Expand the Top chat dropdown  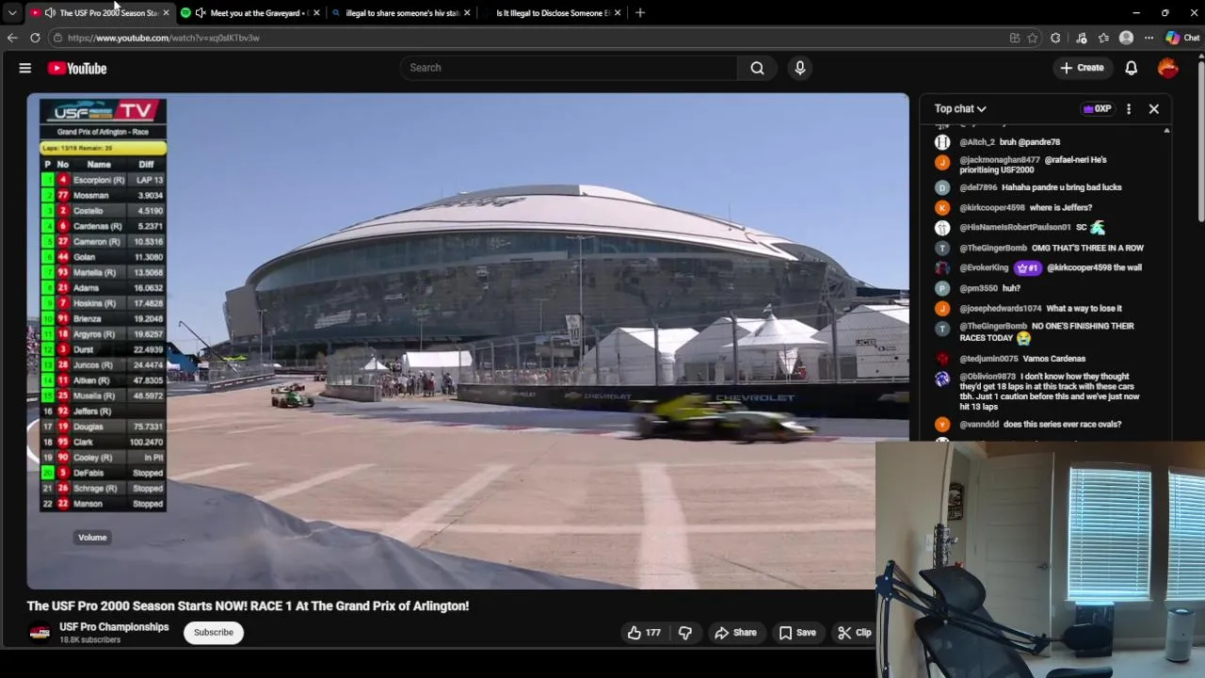pos(960,108)
